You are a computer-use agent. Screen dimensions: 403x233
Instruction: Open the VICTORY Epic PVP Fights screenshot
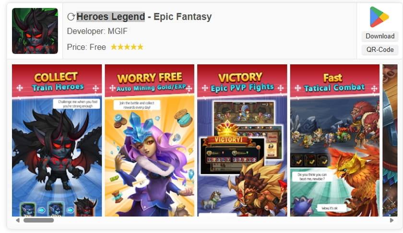242,140
